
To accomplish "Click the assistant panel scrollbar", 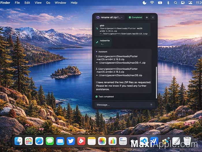I will 156,83.
